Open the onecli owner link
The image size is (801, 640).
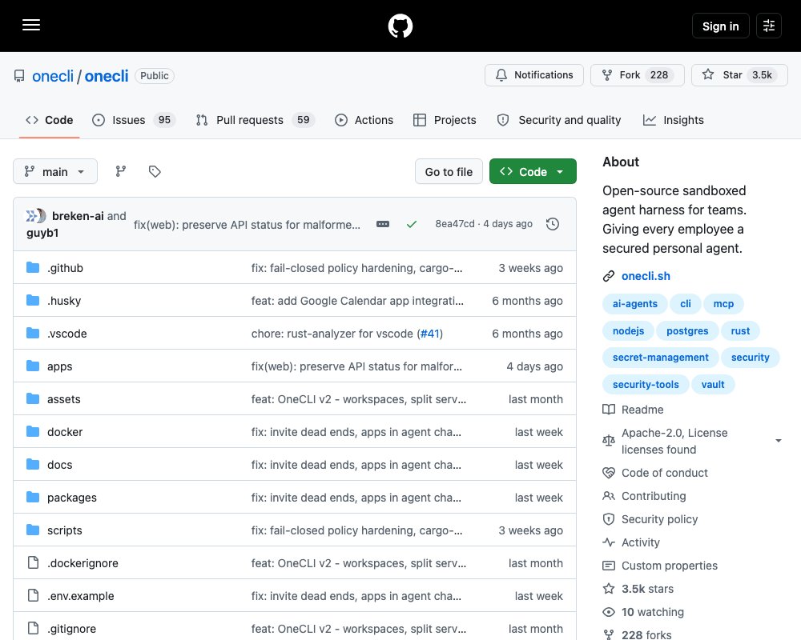pos(53,76)
